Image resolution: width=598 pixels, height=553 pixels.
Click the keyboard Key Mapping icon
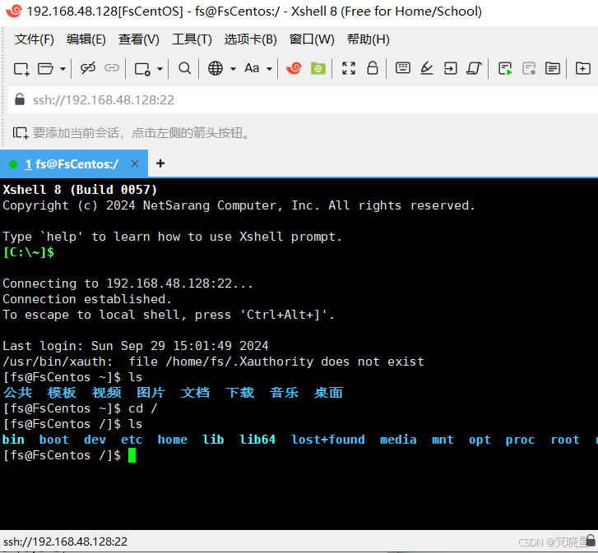[403, 68]
